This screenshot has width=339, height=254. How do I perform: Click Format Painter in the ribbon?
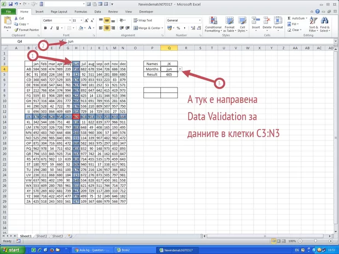point(27,29)
